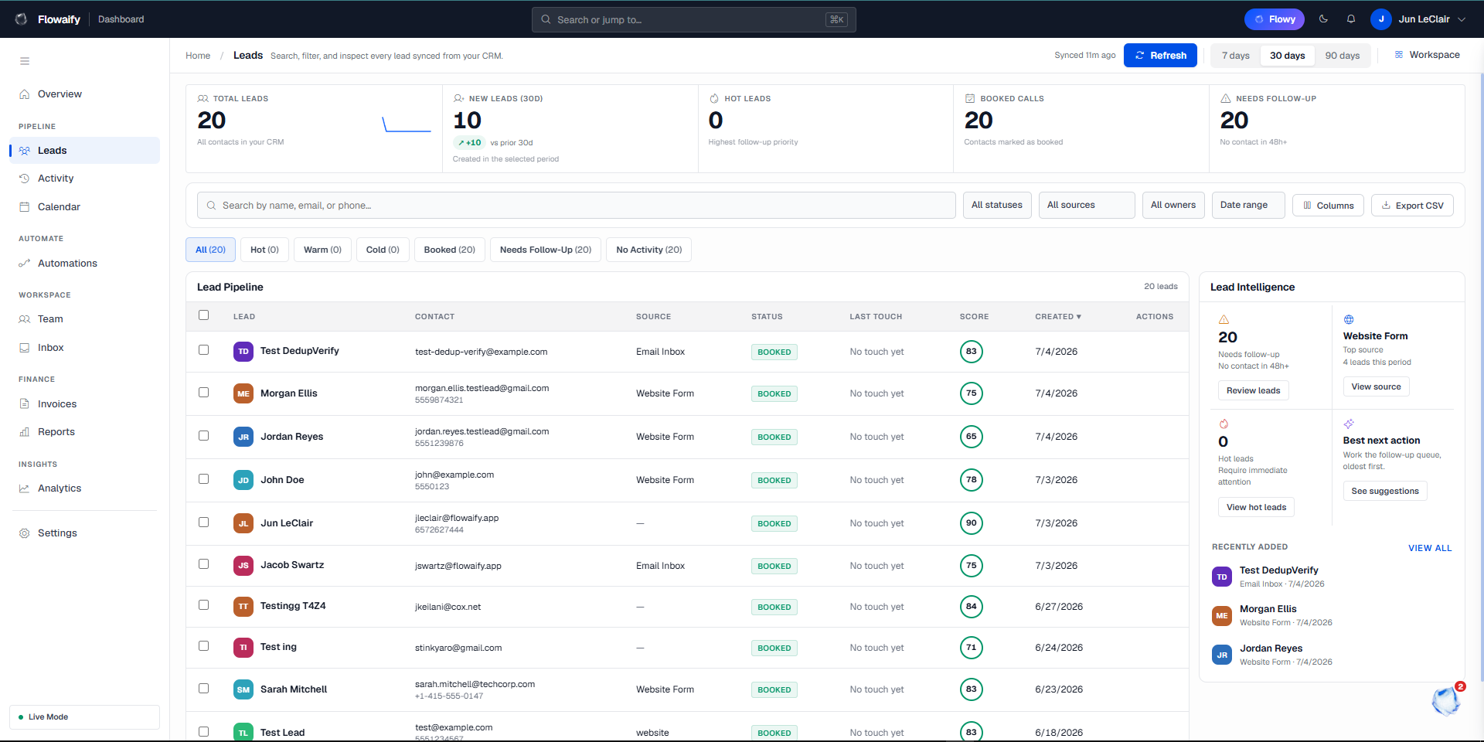This screenshot has width=1484, height=742.
Task: Open Automations in sidebar
Action: (85, 264)
